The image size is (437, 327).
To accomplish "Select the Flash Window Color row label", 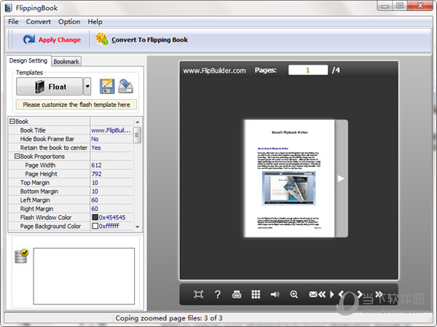I will coord(46,217).
